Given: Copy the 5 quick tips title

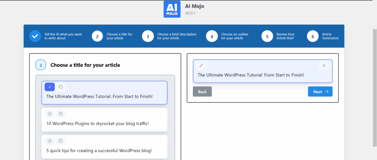Looking at the screenshot, I should coord(61,141).
